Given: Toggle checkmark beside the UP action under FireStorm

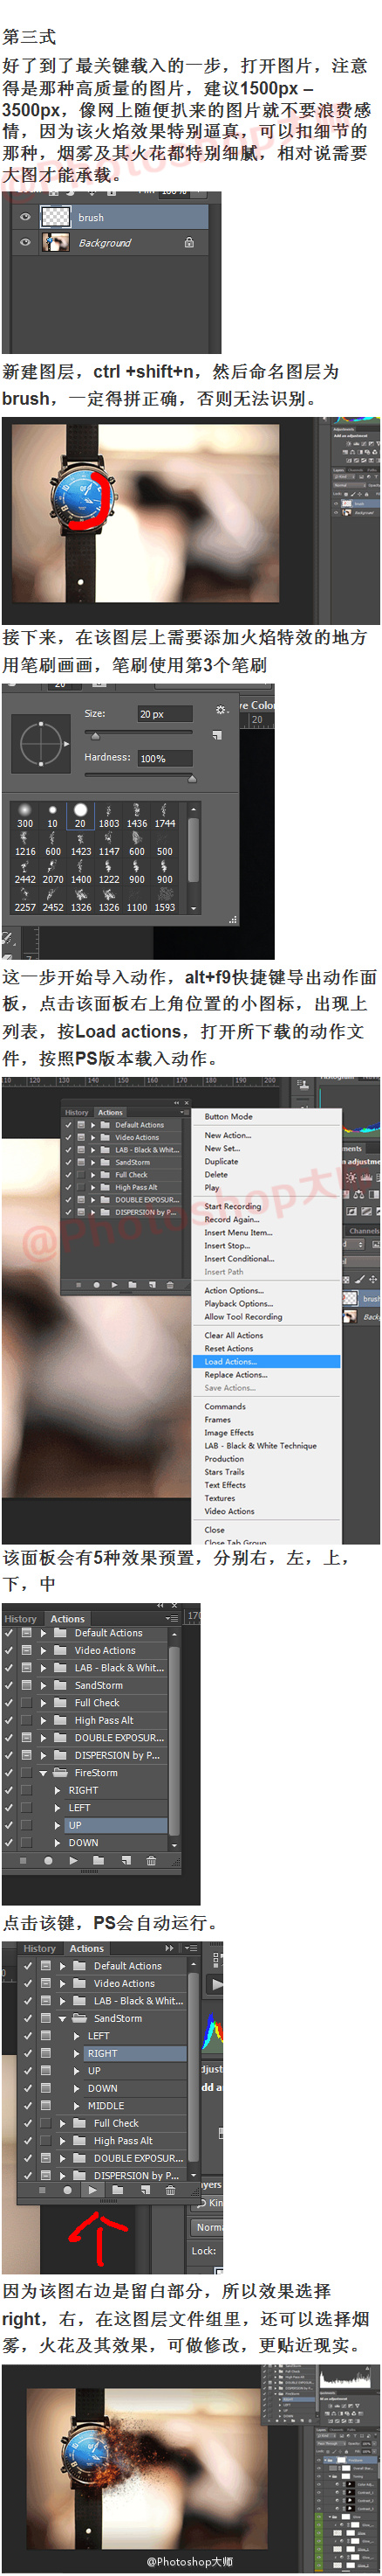Looking at the screenshot, I should point(9,1825).
